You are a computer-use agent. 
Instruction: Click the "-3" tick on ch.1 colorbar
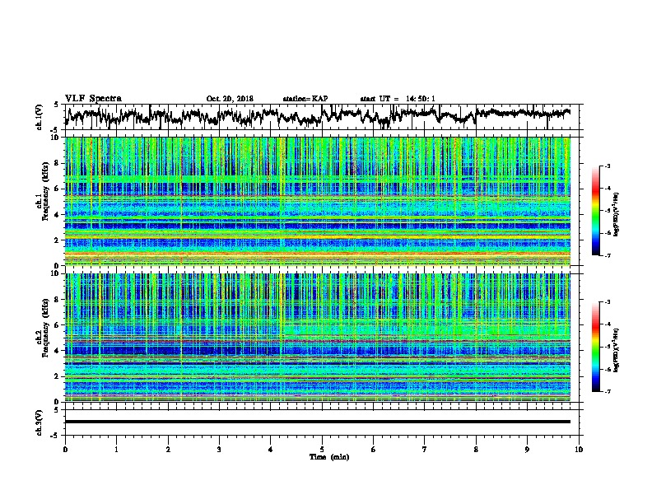coord(608,166)
